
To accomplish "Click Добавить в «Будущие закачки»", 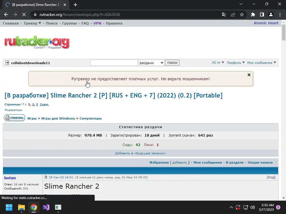I will tap(140, 154).
